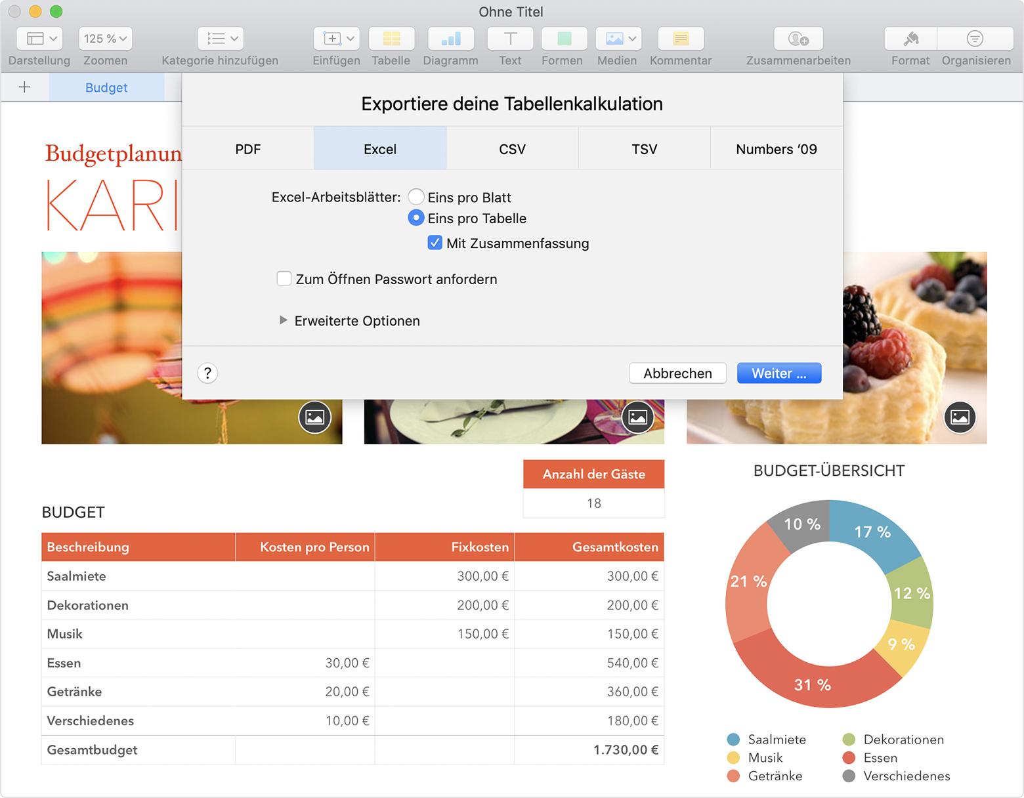The image size is (1024, 798).
Task: Click the 12 % green chart segment
Action: click(912, 593)
